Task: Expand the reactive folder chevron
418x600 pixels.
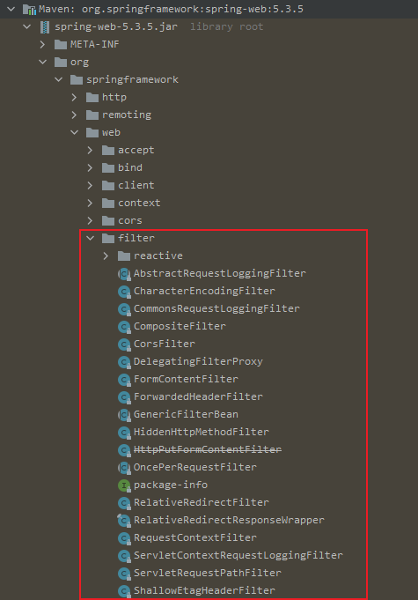Action: coord(106,256)
